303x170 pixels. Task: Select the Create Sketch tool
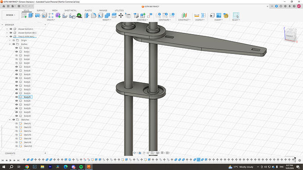[24, 15]
